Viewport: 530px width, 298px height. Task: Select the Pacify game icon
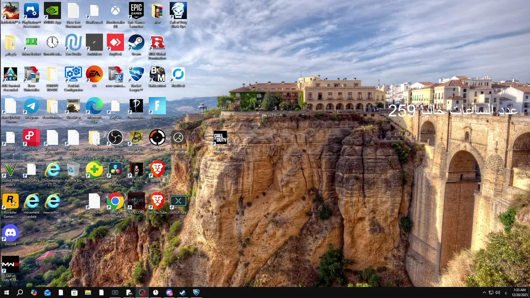point(136,172)
